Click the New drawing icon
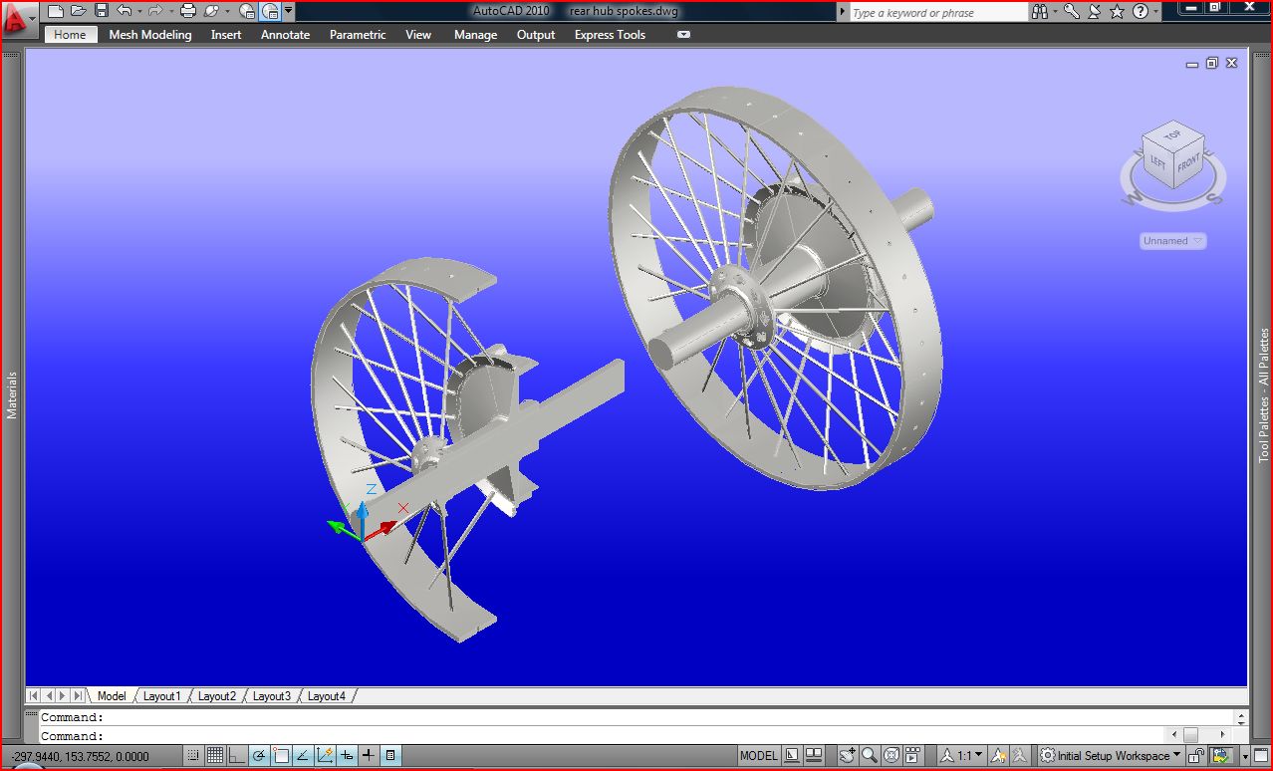Screen dimensions: 1273x771 pos(56,11)
